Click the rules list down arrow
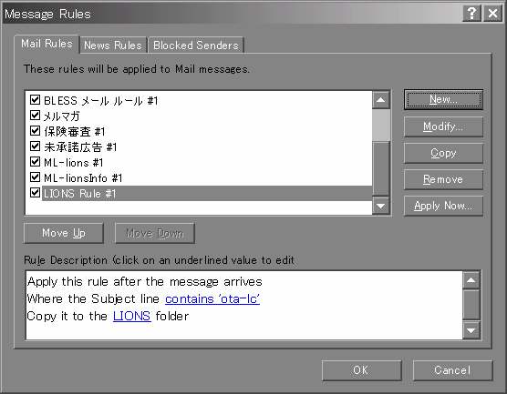 (381, 206)
